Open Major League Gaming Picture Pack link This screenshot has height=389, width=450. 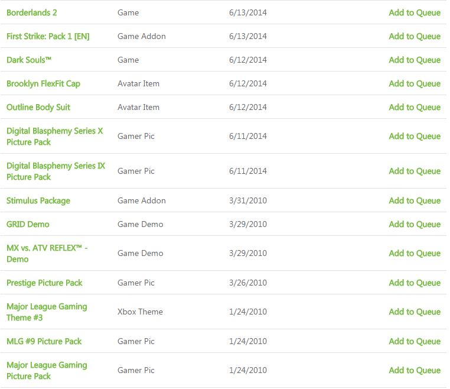(x=47, y=371)
